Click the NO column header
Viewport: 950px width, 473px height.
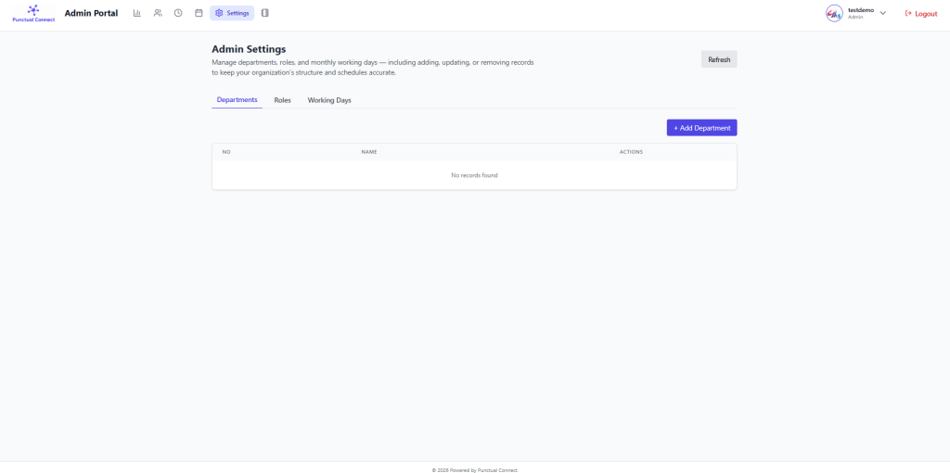pos(226,152)
